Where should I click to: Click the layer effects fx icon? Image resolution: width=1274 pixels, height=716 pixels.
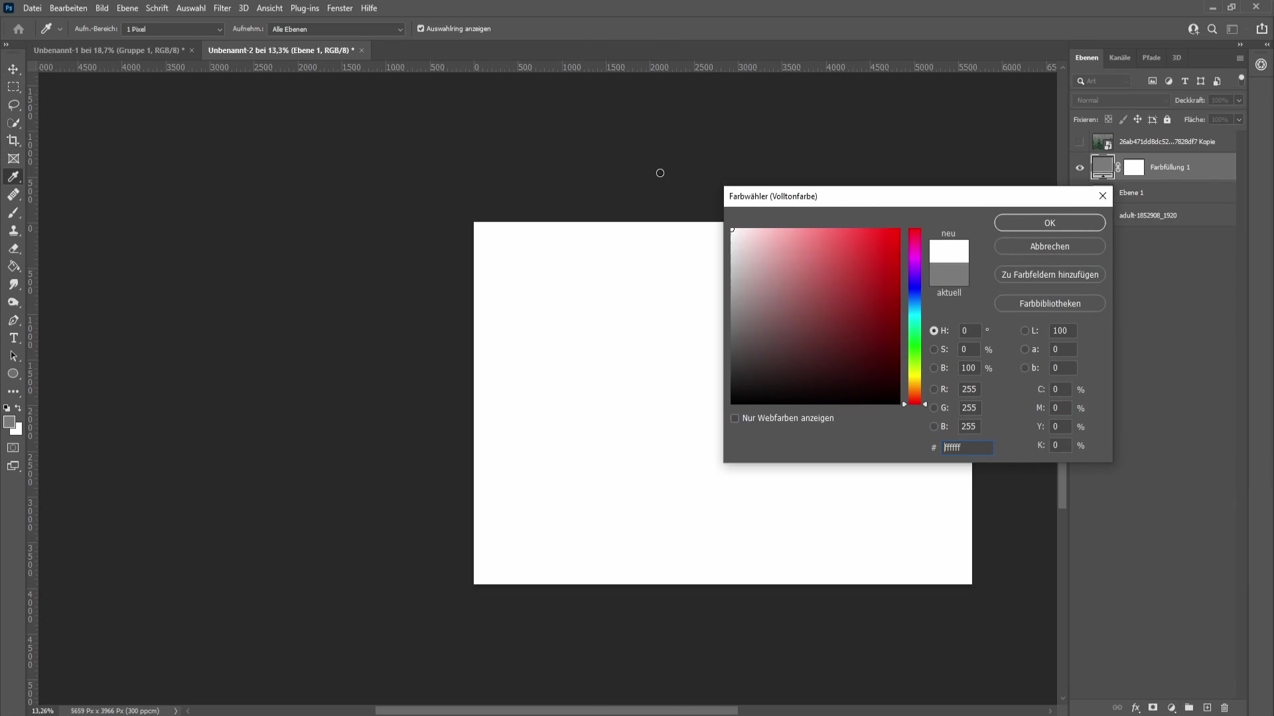coord(1135,707)
